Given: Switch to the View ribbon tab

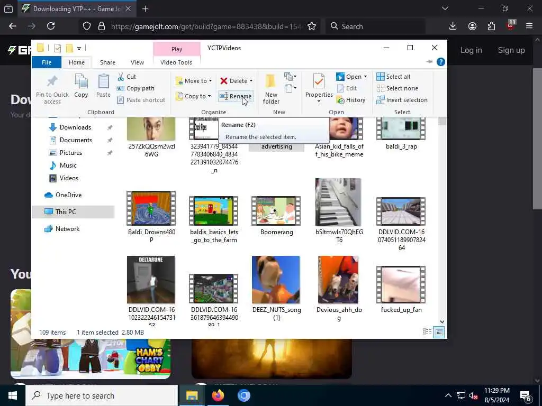Looking at the screenshot, I should (x=137, y=62).
